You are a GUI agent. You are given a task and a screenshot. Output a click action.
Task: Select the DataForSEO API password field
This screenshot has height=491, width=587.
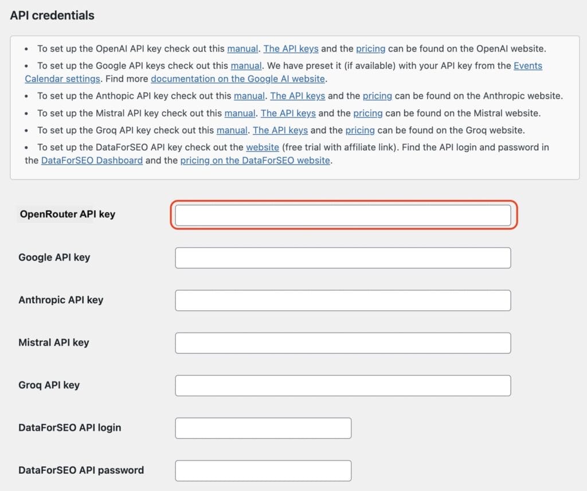[263, 470]
